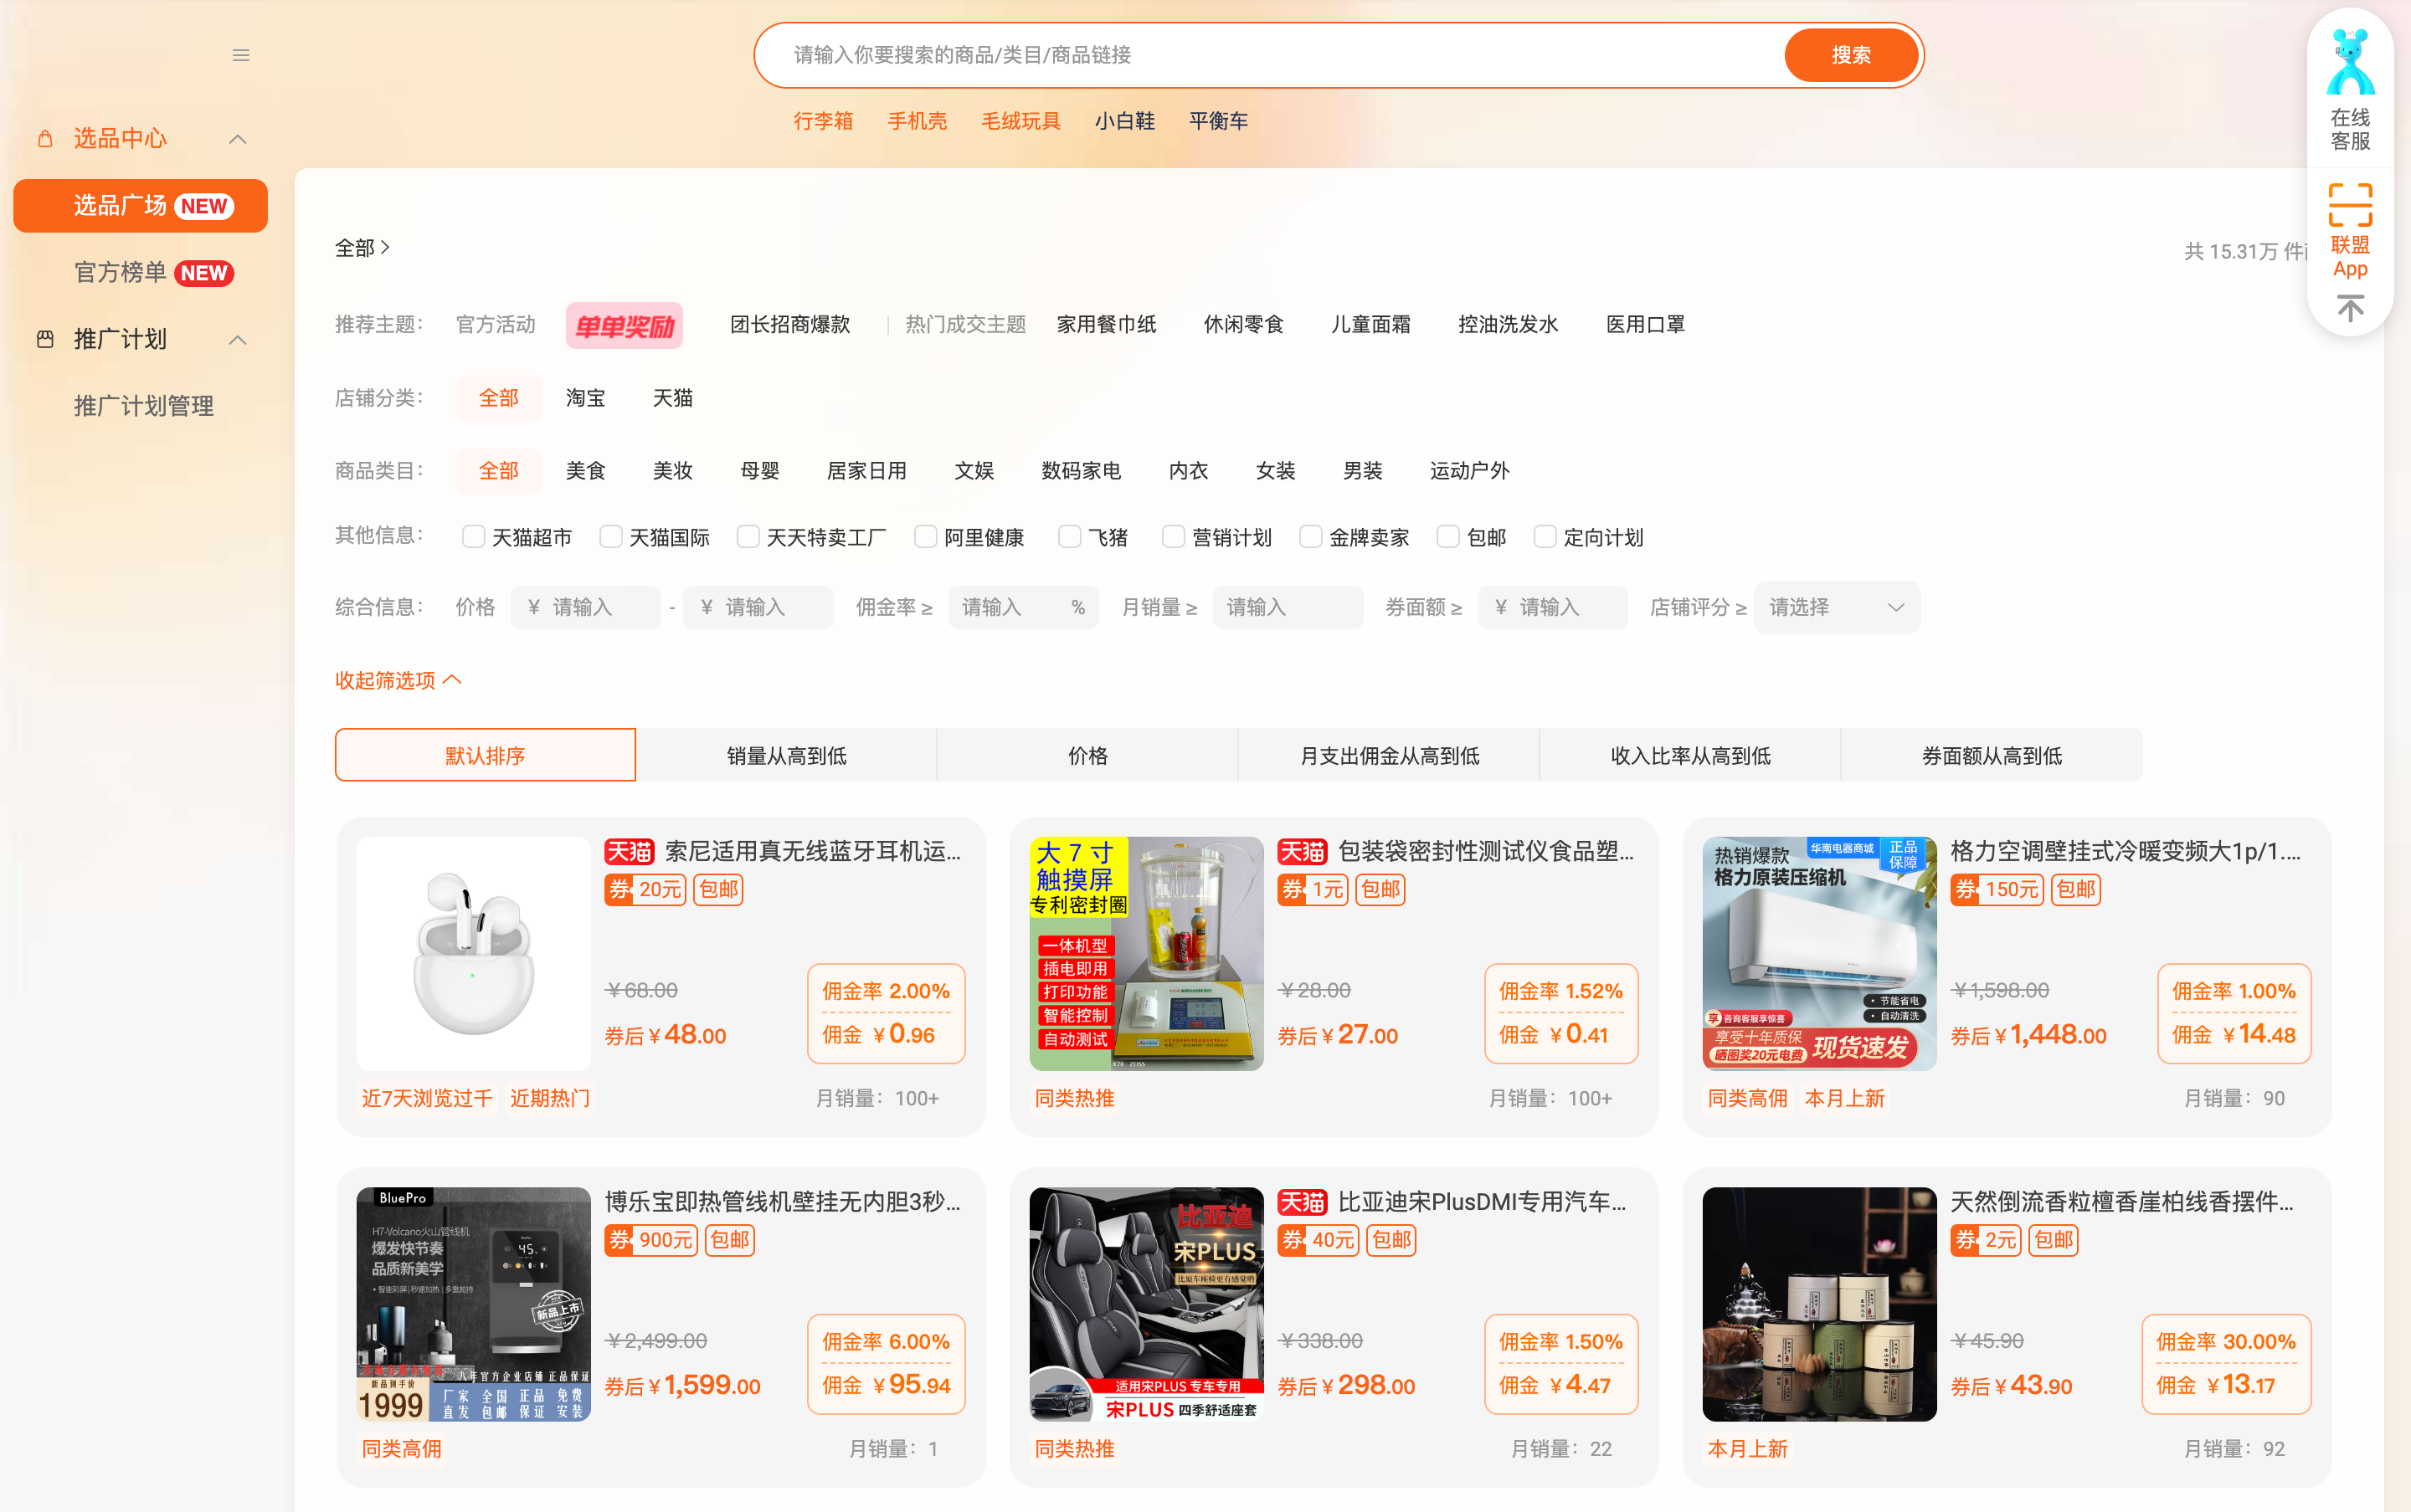
Task: Focus the product search input field
Action: click(1271, 55)
